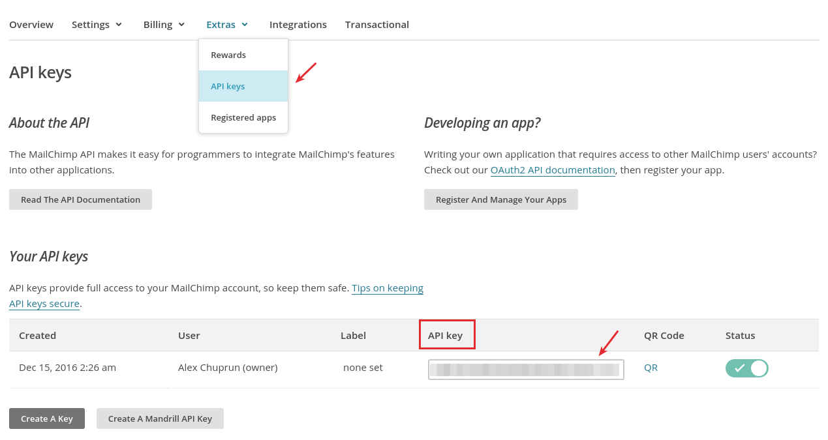Go to the Integrations tab

(x=298, y=25)
